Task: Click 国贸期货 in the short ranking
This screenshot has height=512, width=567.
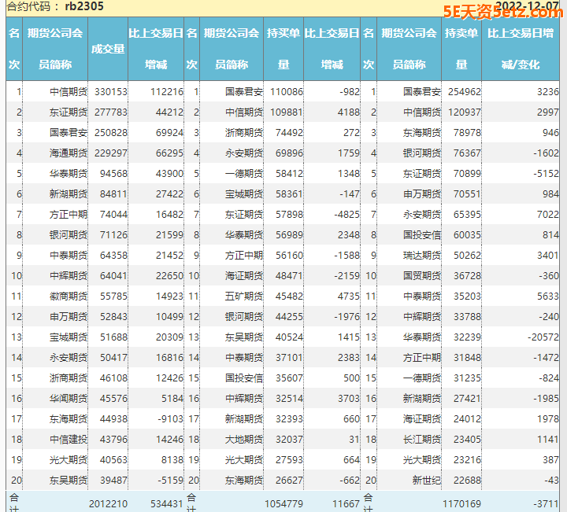Action: pyautogui.click(x=422, y=276)
